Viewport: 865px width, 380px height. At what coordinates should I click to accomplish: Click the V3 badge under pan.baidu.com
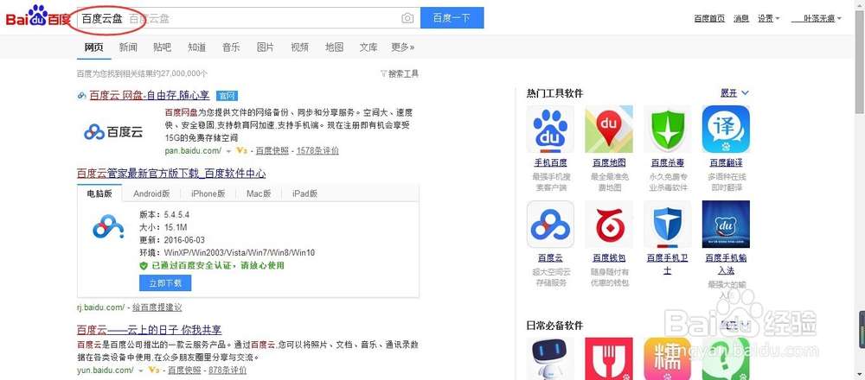tap(241, 150)
